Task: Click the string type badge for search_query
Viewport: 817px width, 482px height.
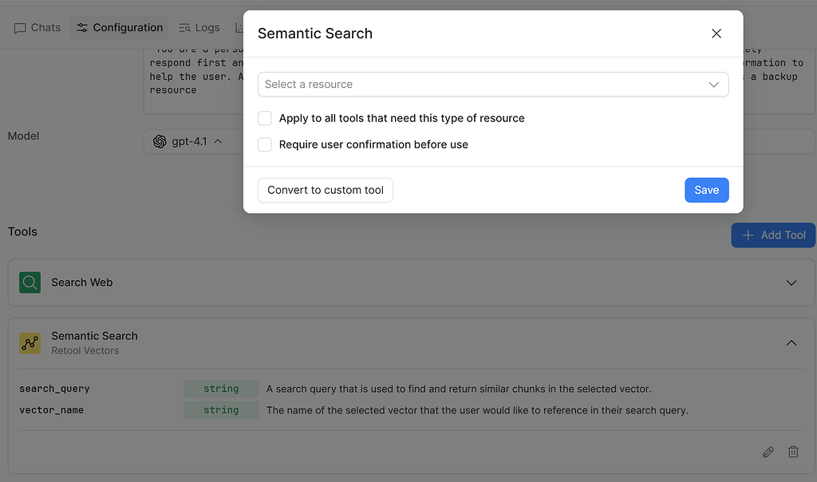Action: 221,389
